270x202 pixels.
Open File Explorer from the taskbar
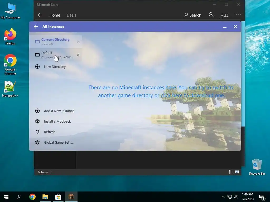pyautogui.click(x=45, y=197)
